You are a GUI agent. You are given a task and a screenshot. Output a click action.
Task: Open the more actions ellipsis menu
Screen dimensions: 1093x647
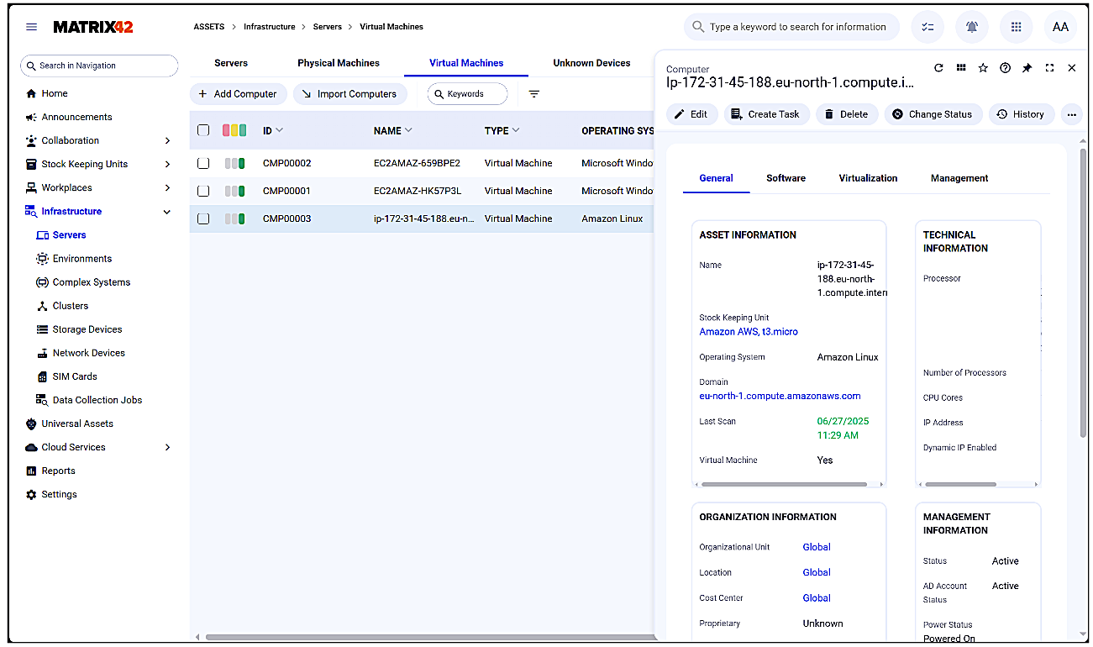[x=1071, y=114]
